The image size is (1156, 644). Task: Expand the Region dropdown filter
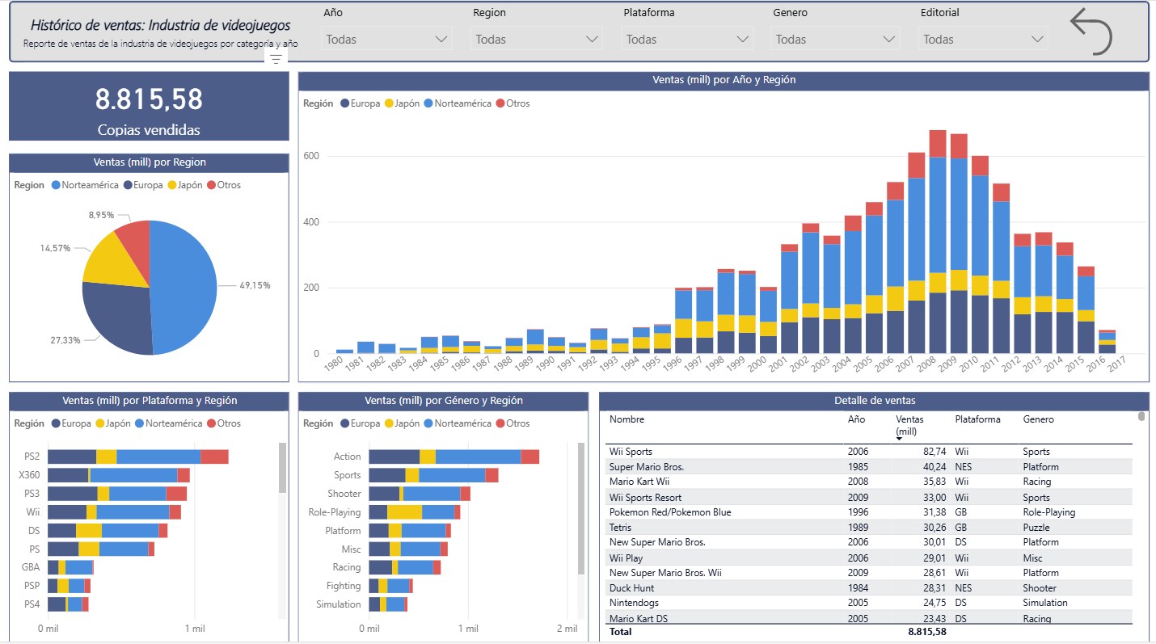(537, 39)
